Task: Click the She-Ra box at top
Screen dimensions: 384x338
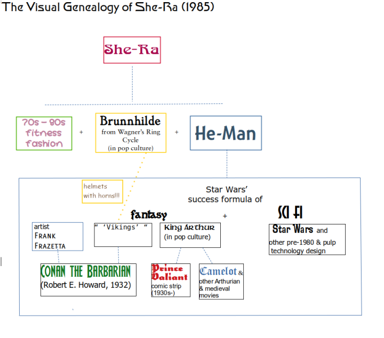Action: point(132,50)
